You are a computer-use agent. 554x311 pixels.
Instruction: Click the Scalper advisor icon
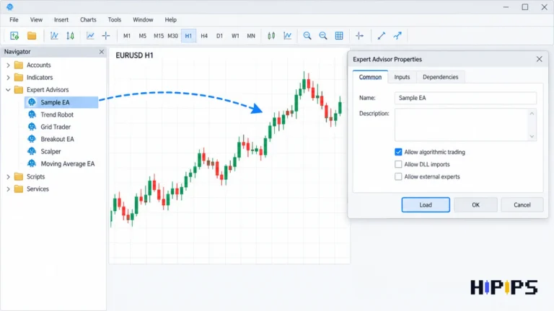point(32,151)
